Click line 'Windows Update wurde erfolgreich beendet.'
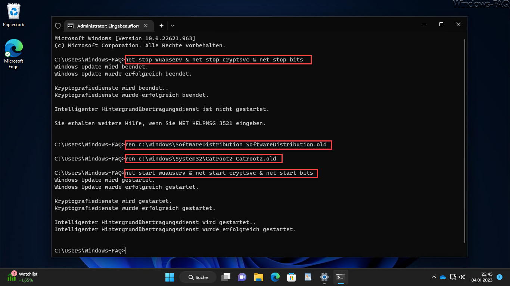The width and height of the screenshot is (510, 286). [123, 74]
